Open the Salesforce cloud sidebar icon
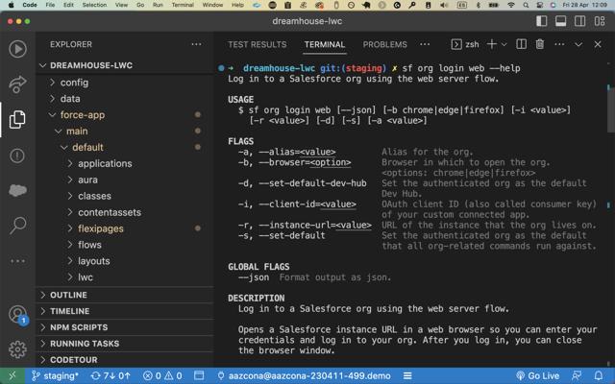 tap(17, 190)
